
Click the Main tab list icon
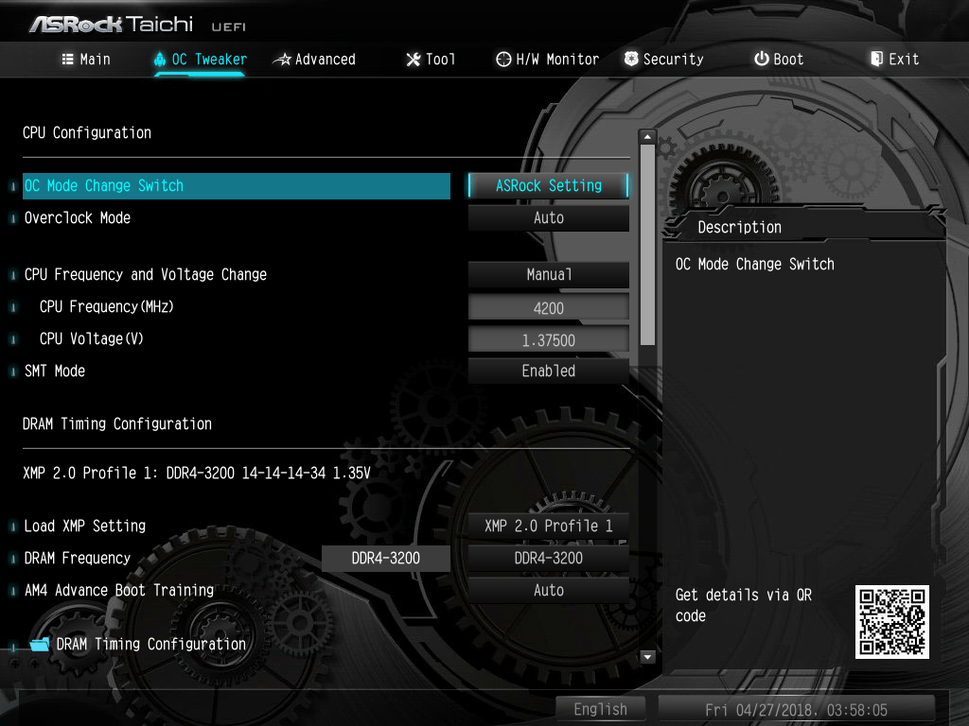(x=67, y=60)
